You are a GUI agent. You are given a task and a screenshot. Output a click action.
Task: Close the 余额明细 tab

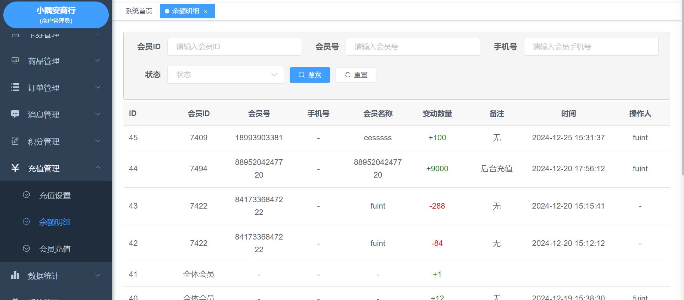206,12
